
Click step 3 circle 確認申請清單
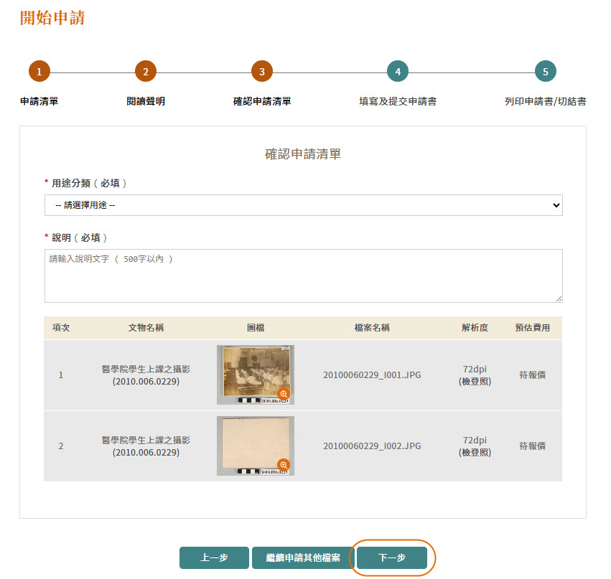[262, 71]
